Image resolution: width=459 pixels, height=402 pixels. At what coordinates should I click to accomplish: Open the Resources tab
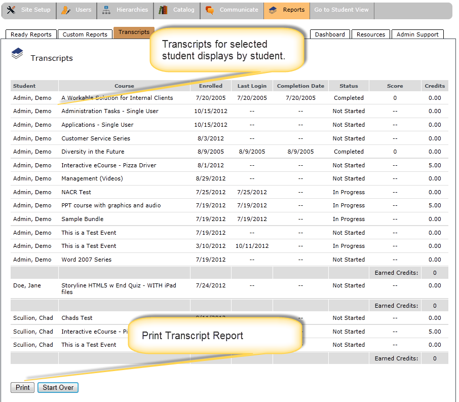[371, 34]
